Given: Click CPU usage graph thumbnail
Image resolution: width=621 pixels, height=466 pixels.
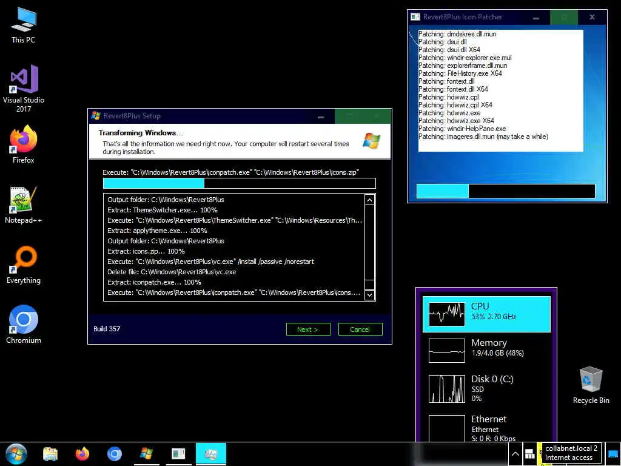Looking at the screenshot, I should click(447, 314).
